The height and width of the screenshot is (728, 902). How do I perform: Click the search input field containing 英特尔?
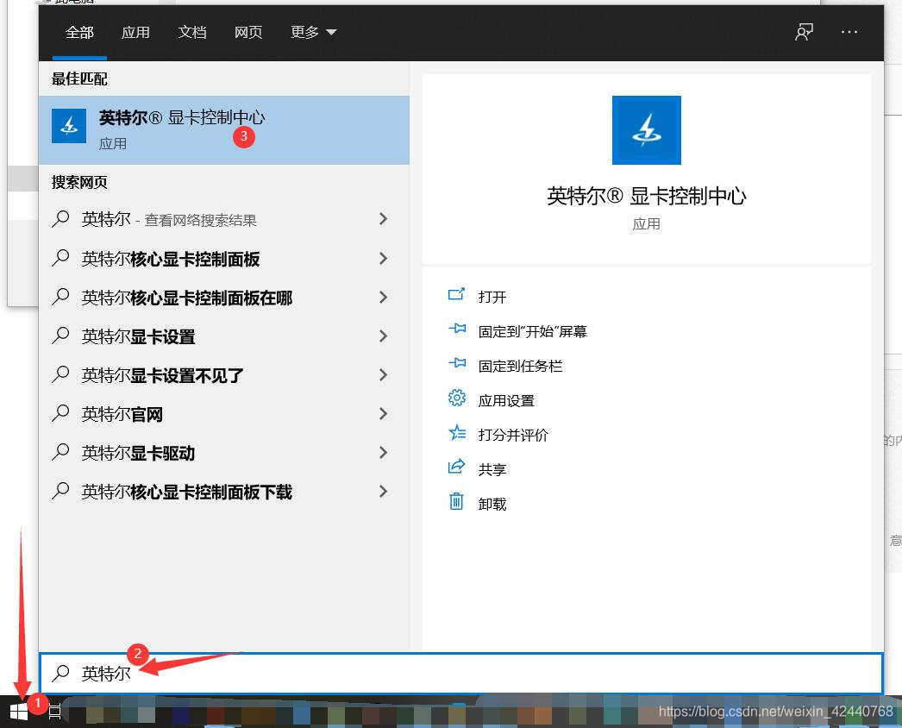tap(460, 673)
